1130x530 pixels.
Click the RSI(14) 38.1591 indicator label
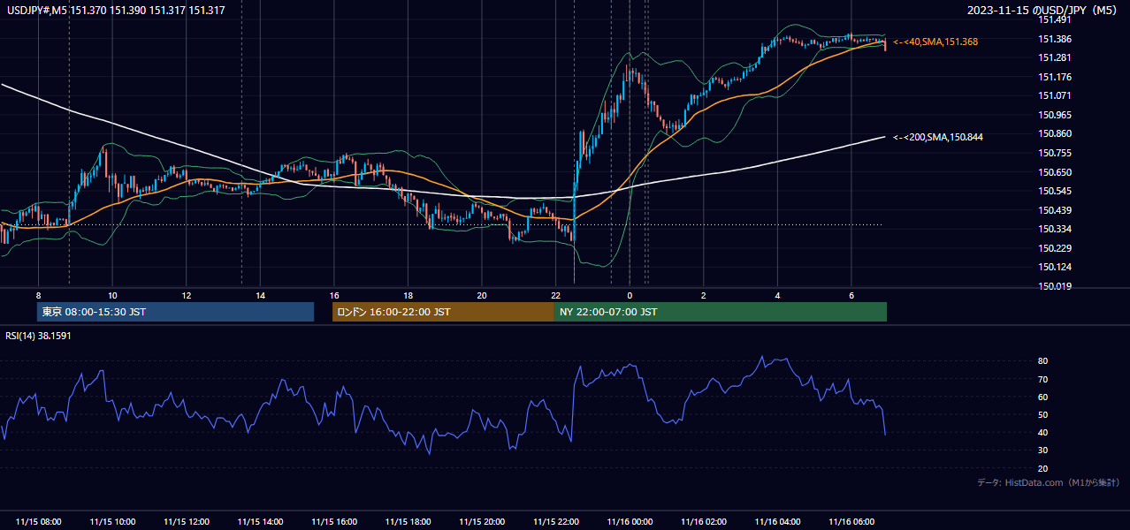point(38,336)
